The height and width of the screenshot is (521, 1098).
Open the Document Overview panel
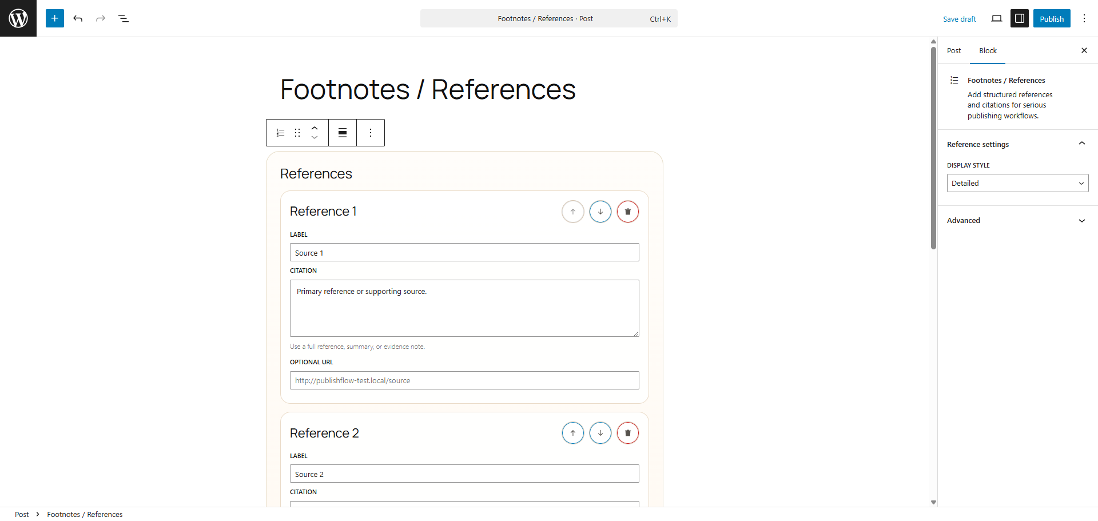(x=124, y=18)
